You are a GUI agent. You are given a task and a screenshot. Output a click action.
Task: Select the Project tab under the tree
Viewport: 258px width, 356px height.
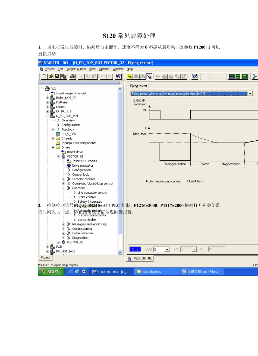pos(46,258)
